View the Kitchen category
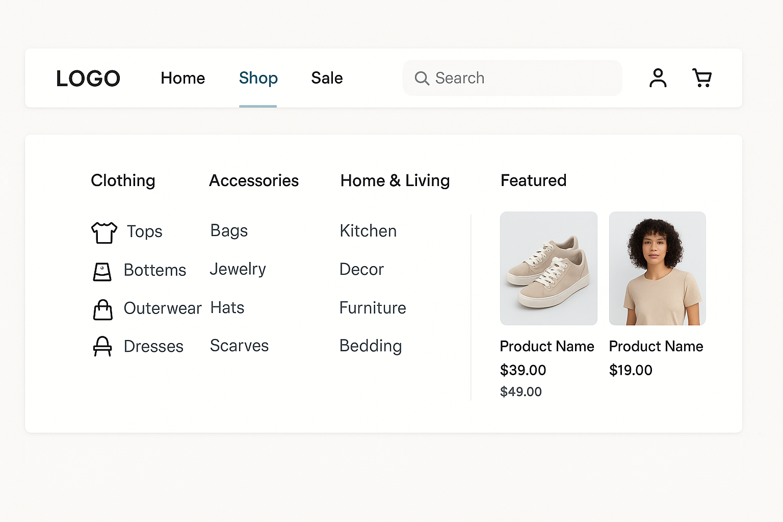Screen dimensions: 783x522 (x=368, y=231)
